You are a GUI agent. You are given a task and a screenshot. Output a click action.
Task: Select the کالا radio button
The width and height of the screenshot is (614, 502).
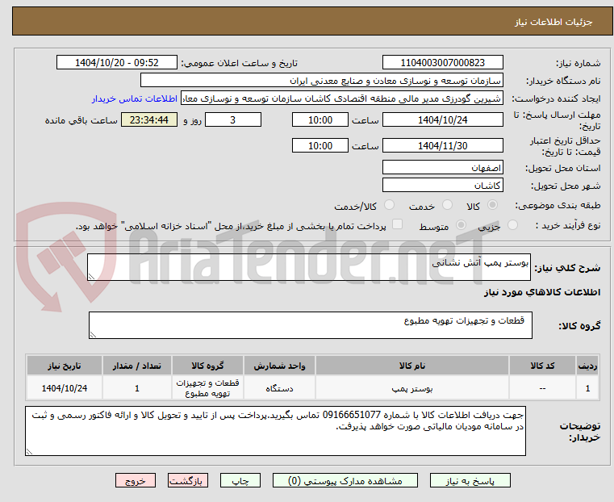(492, 205)
